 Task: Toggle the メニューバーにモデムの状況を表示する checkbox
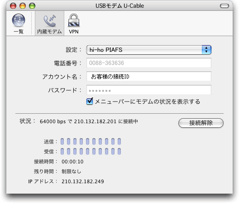coord(90,102)
